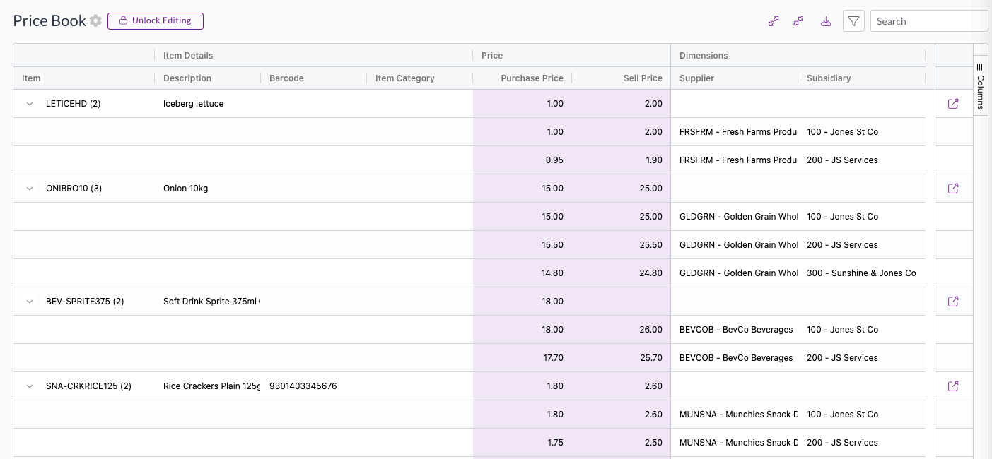Open BEV-SPRITE375 record via link icon
992x459 pixels.
pyautogui.click(x=953, y=302)
